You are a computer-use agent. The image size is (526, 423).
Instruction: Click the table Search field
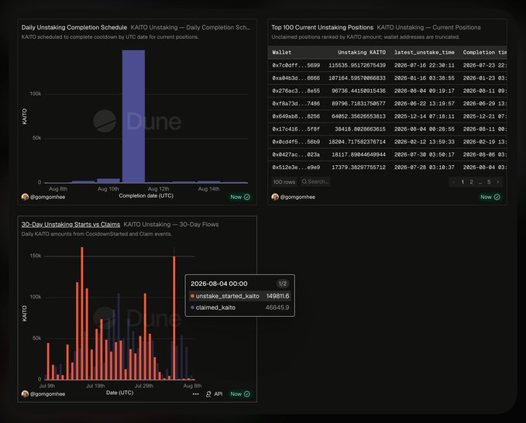(315, 181)
